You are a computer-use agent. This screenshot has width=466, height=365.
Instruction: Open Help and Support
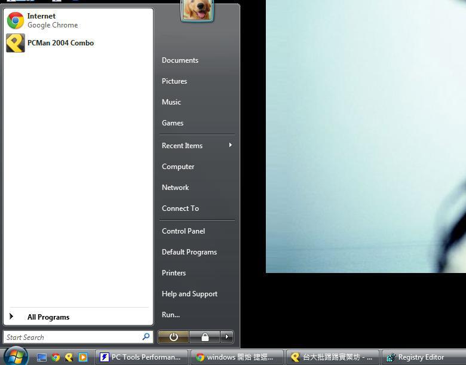(x=189, y=294)
